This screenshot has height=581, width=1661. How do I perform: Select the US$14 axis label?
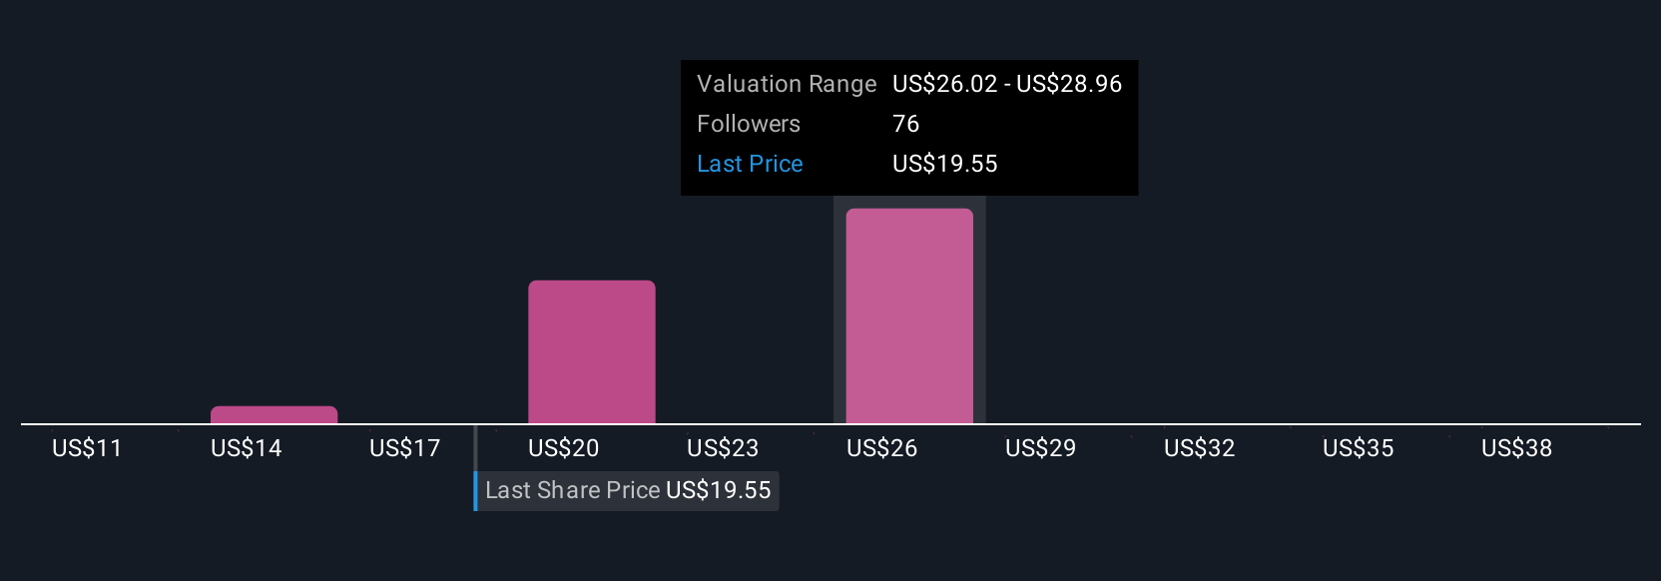tap(246, 448)
